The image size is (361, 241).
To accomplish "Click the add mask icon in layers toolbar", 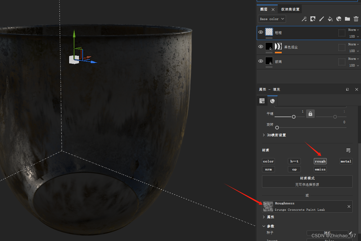I will 313,19.
